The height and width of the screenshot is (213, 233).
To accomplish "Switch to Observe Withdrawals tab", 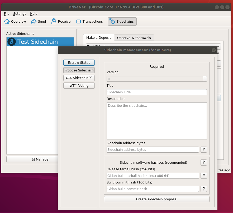I will coord(134,38).
